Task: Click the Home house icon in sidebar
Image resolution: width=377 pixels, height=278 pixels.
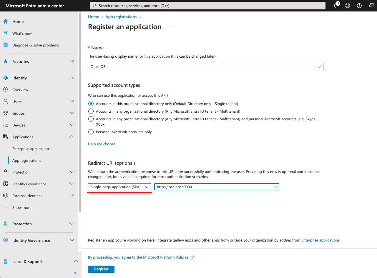Action: [x=6, y=21]
